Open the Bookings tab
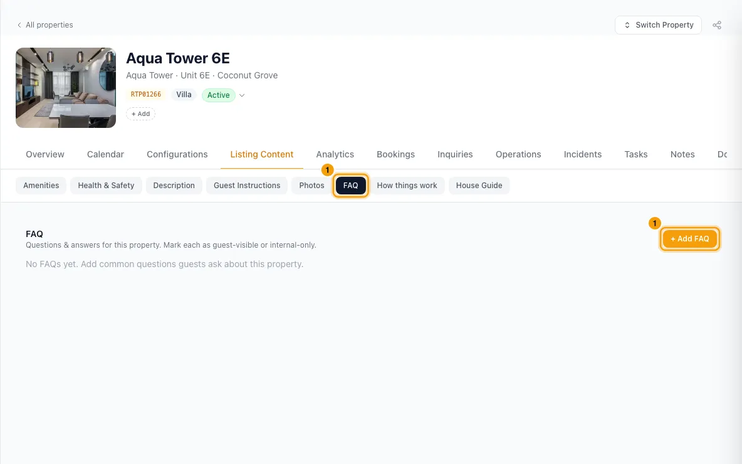The image size is (742, 464). 395,154
